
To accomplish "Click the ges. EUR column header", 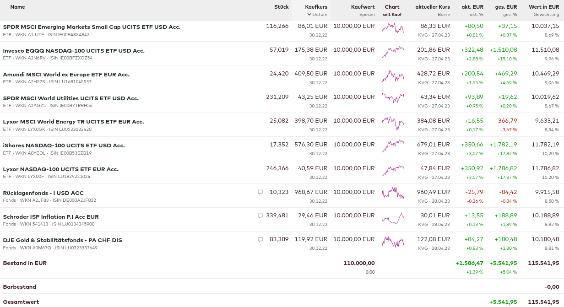I will click(506, 7).
